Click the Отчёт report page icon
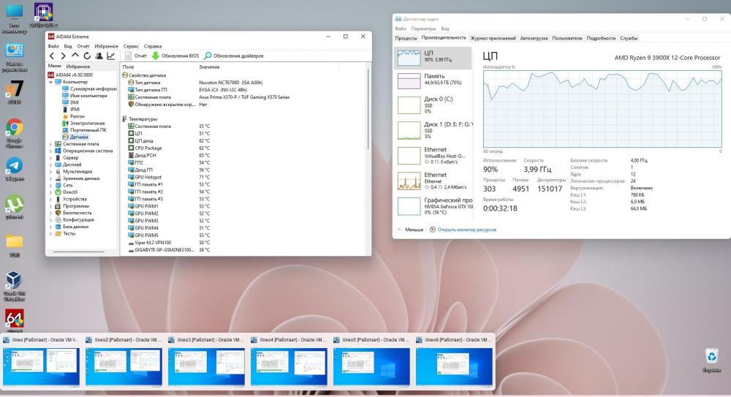The height and width of the screenshot is (397, 731). point(128,56)
